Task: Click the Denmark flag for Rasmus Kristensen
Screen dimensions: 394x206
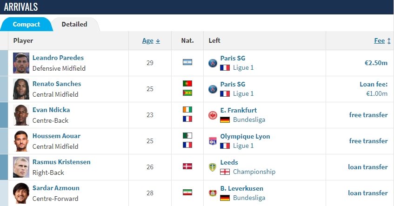Action: tap(187, 166)
